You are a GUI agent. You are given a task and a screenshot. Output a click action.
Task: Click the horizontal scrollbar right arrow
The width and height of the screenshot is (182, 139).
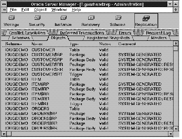coord(170,134)
